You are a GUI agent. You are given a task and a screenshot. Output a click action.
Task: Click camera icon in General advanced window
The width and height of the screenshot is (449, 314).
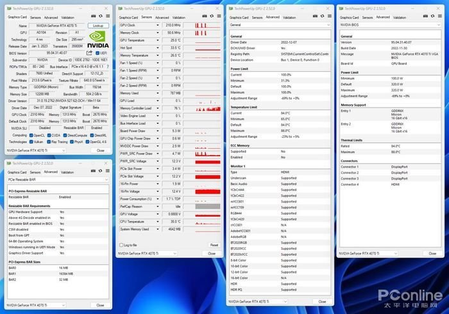click(315, 16)
